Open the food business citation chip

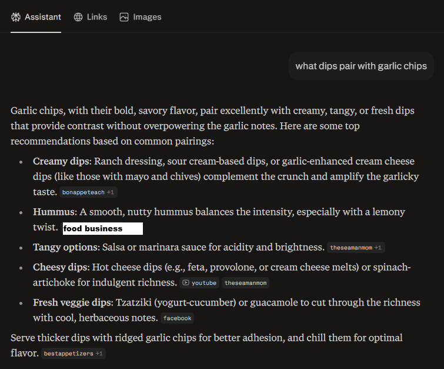click(103, 228)
